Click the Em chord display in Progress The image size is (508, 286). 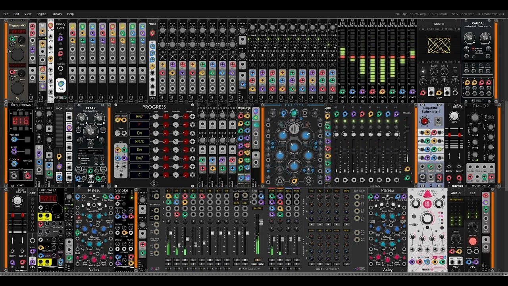(139, 133)
